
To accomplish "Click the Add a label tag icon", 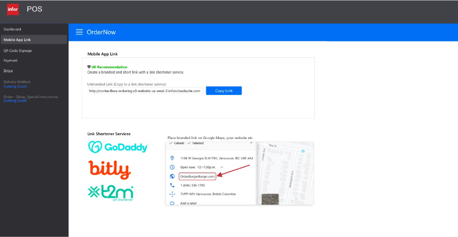I will pyautogui.click(x=172, y=203).
